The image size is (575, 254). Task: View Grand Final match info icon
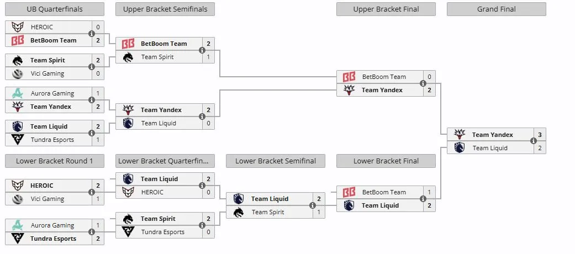pos(534,141)
